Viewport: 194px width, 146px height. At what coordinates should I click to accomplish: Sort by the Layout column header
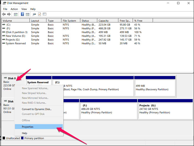coord(38,20)
